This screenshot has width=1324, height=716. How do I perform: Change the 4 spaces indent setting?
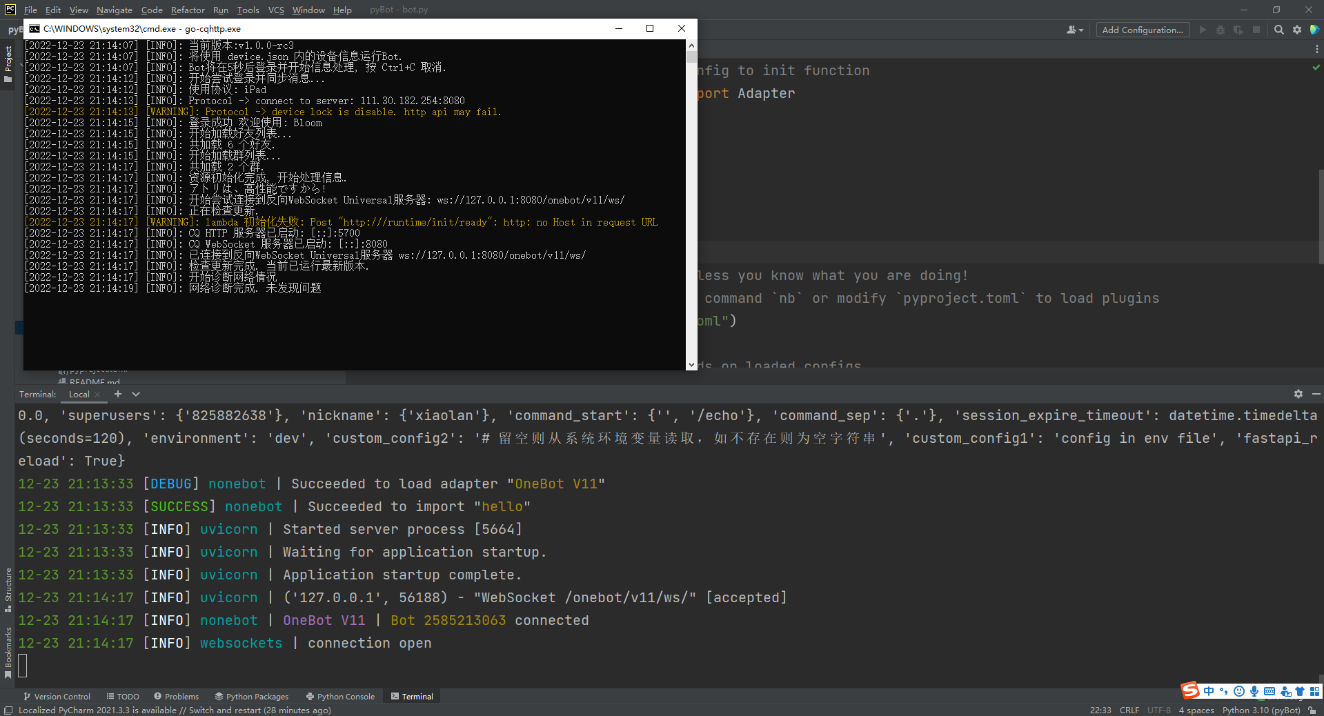pos(1196,710)
